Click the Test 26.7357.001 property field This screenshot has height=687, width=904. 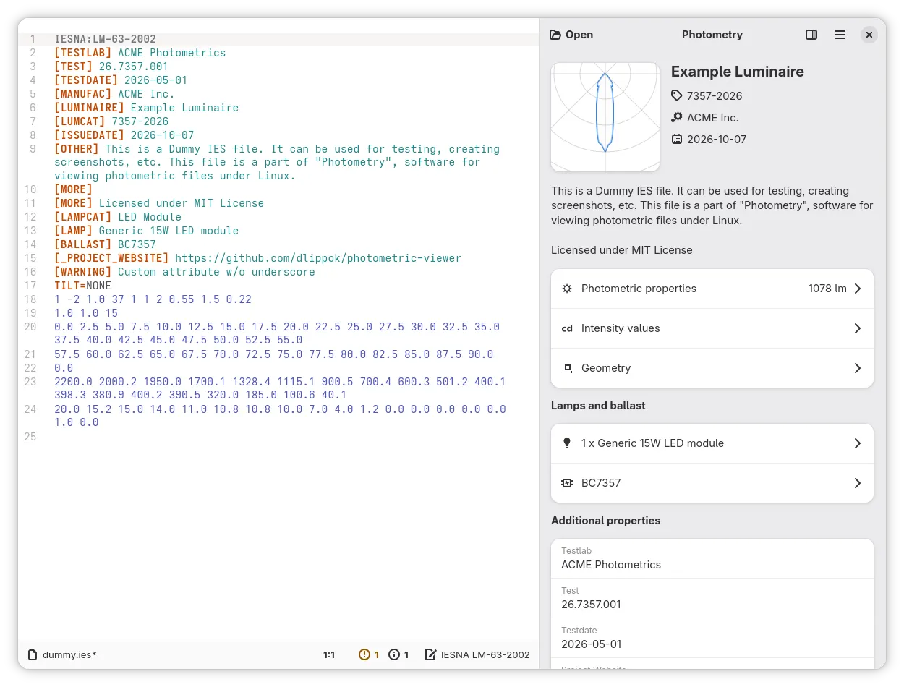click(712, 598)
